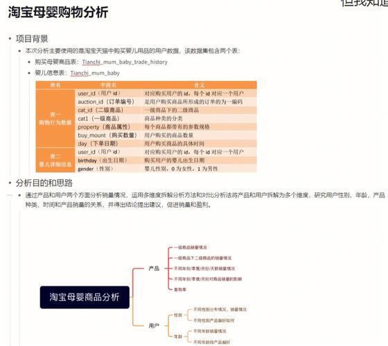This screenshot has width=388, height=346.
Task: Click the 表名 column header
Action: pyautogui.click(x=55, y=85)
